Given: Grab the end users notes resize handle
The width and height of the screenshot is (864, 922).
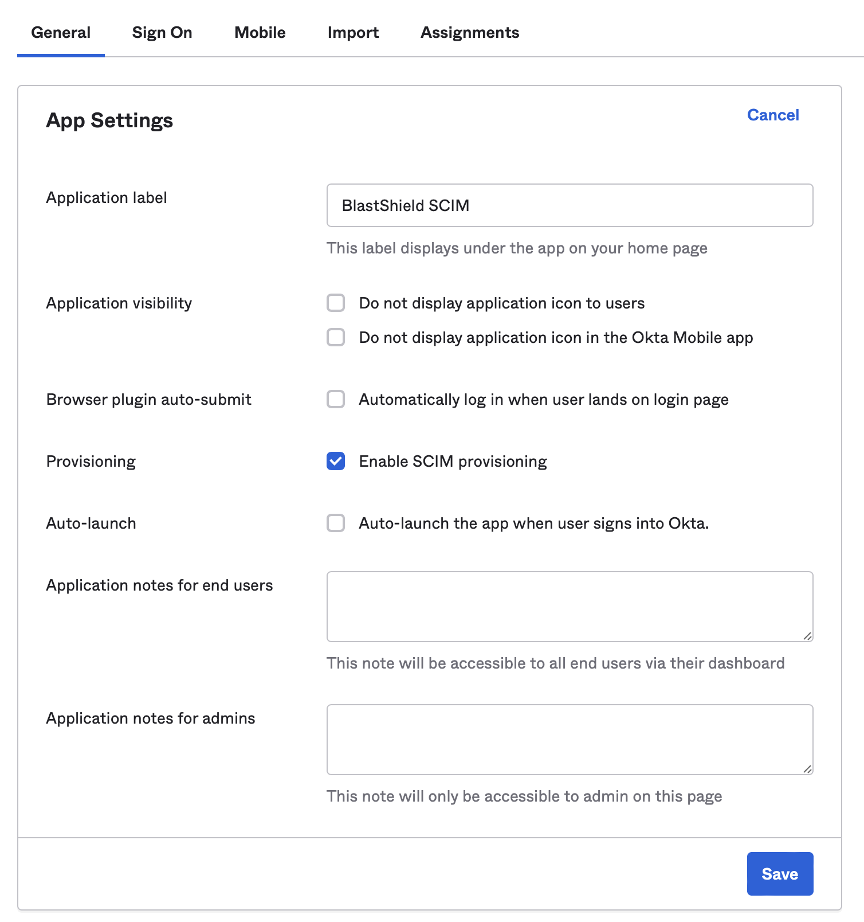Looking at the screenshot, I should tap(807, 636).
